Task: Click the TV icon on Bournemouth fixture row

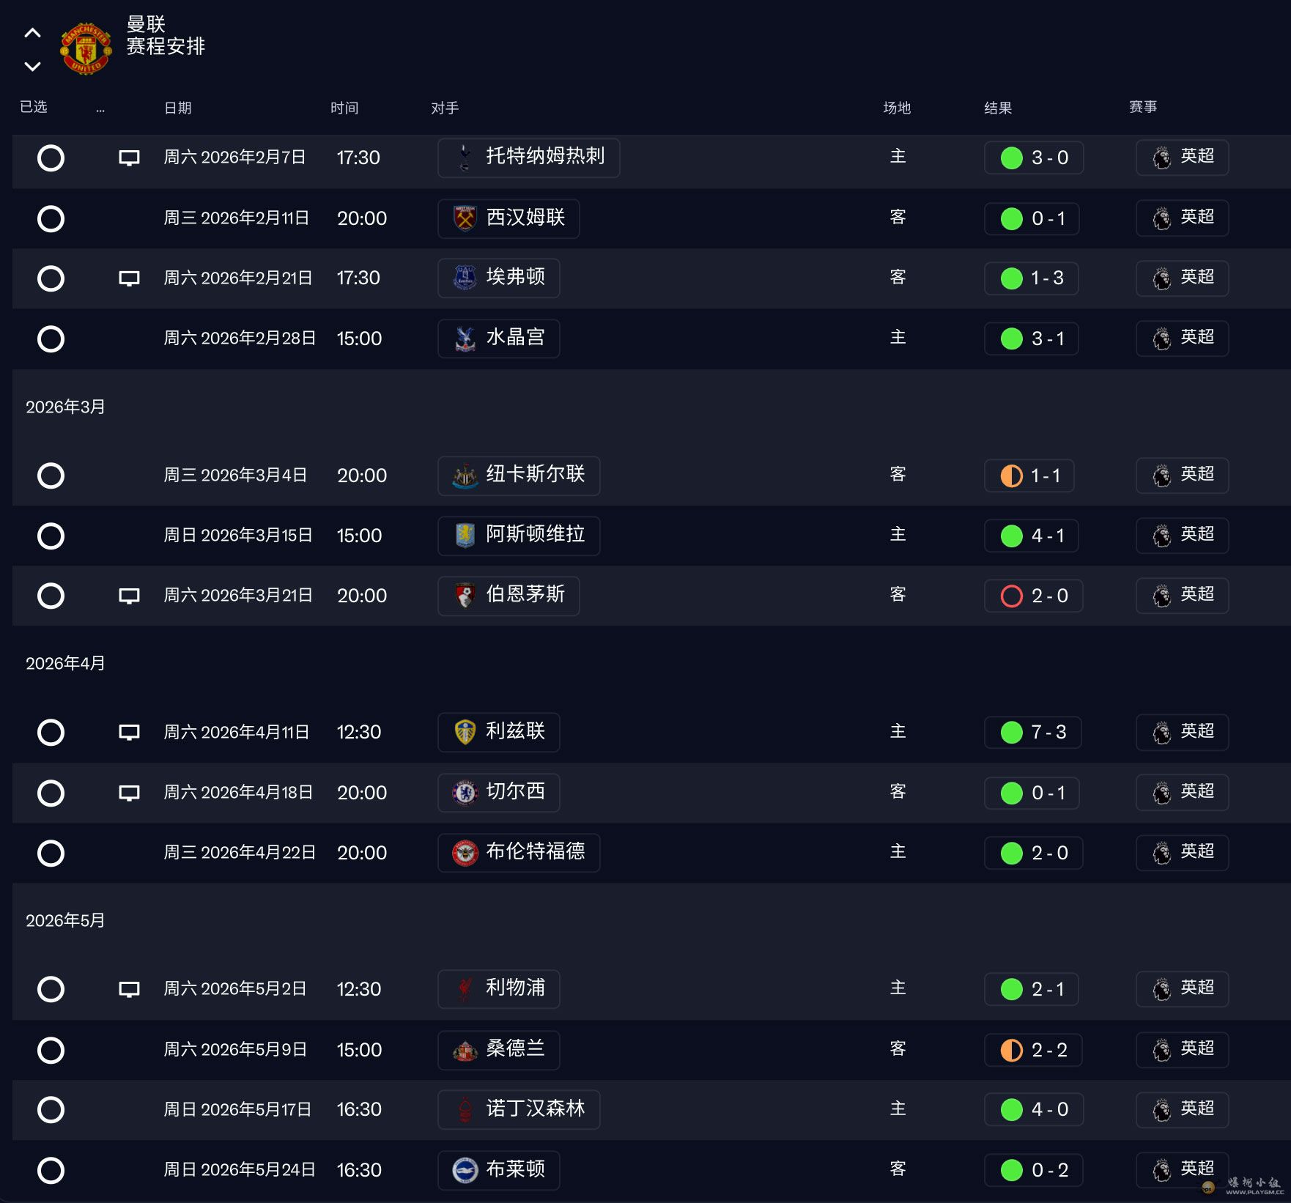Action: [x=129, y=596]
